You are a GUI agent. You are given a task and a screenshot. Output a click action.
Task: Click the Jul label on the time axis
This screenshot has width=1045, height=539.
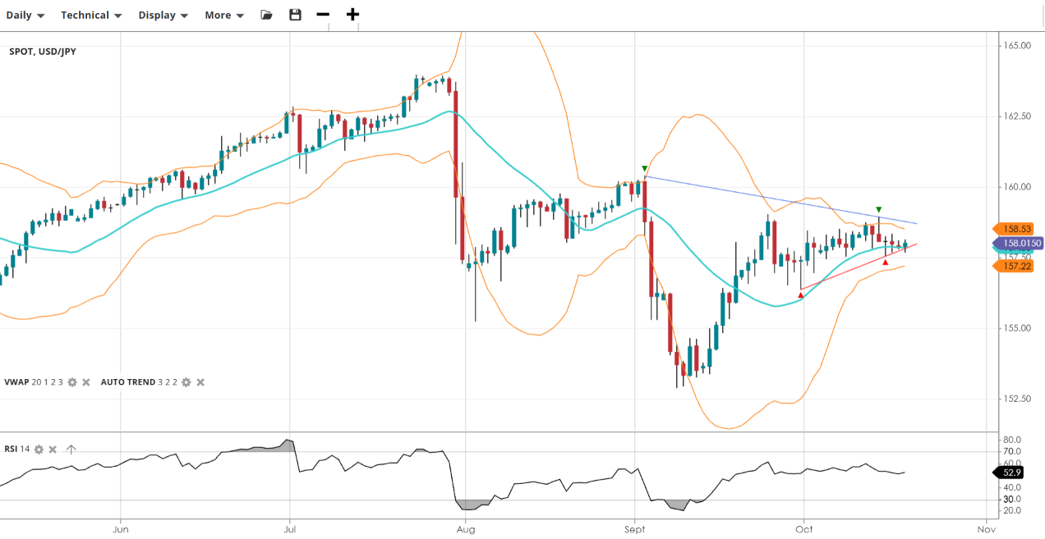(289, 529)
